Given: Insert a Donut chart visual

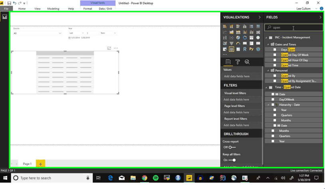Looking at the screenshot, I should coord(245,37).
